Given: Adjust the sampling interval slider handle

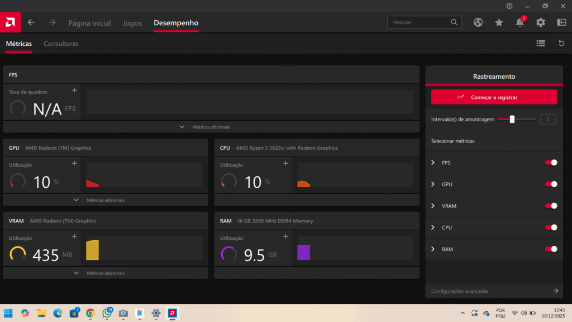Looking at the screenshot, I should coord(512,119).
